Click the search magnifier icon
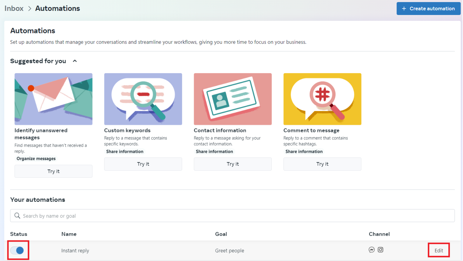This screenshot has height=261, width=463. [17, 216]
